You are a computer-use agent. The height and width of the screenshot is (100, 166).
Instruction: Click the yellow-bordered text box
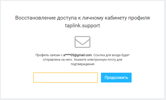[66, 77]
